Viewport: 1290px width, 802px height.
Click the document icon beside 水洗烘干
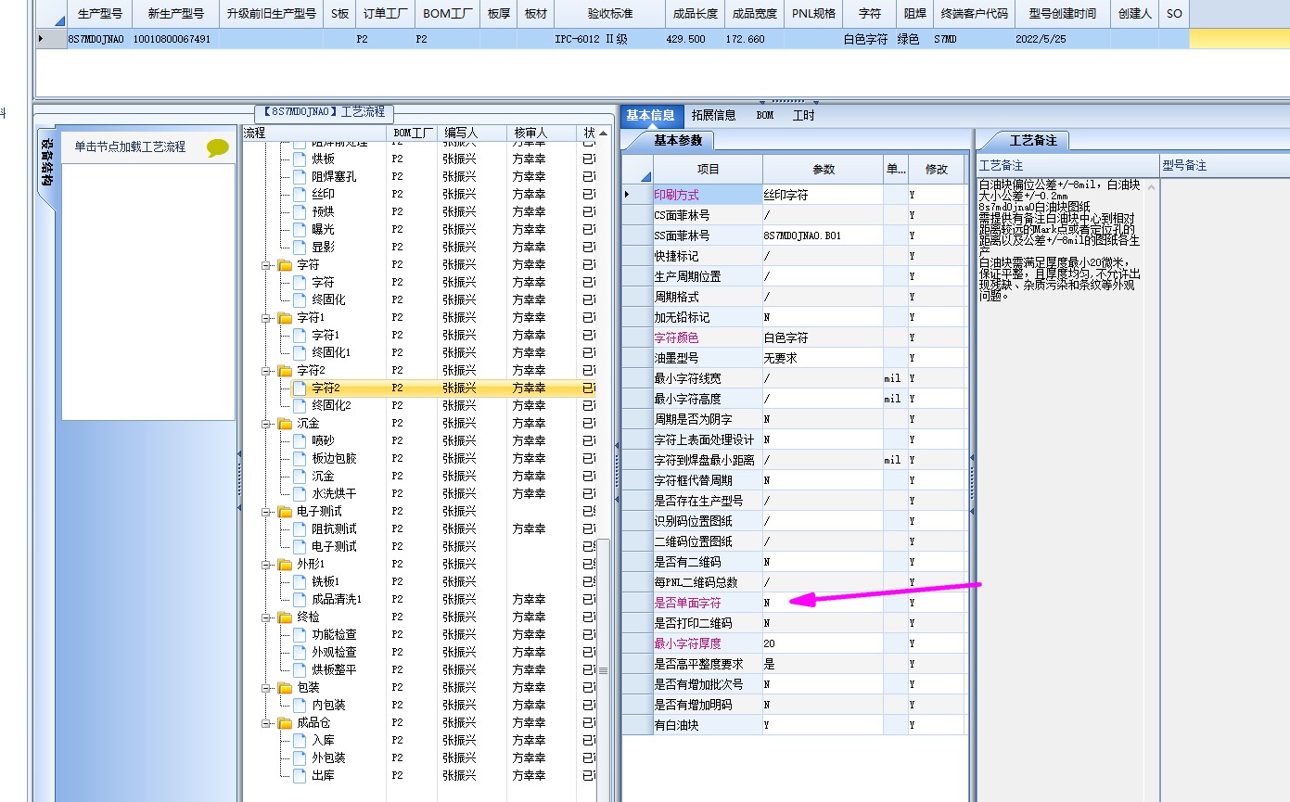(300, 494)
